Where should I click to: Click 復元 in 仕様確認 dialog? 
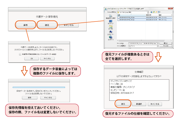pyautogui.click(x=123, y=104)
